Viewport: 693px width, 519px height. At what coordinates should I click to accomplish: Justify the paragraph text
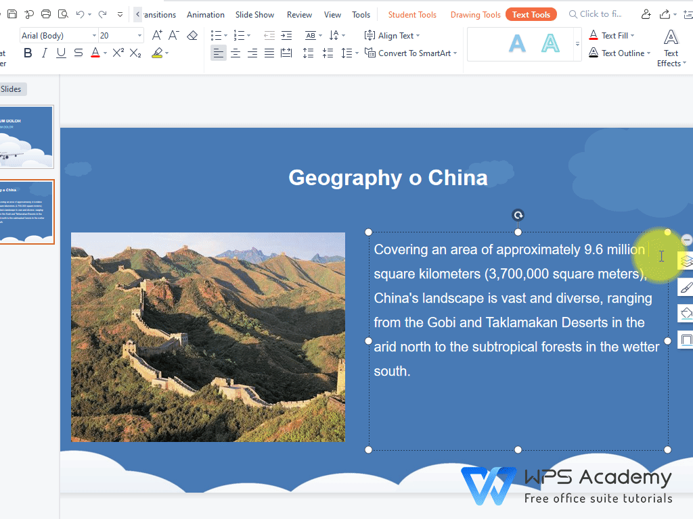click(269, 53)
